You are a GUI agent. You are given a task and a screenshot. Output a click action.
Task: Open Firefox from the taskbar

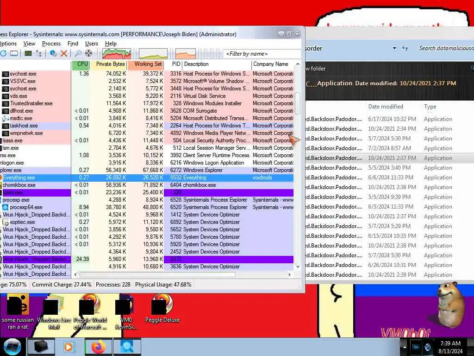98,347
